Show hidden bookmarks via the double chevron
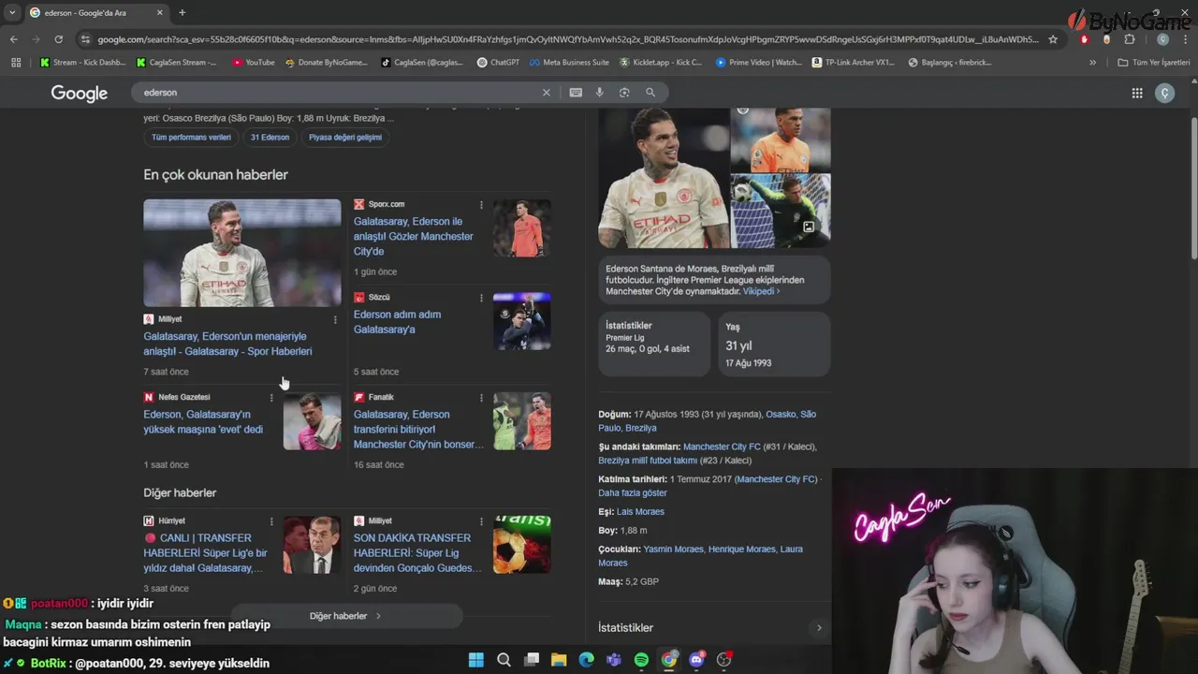 pyautogui.click(x=1092, y=63)
